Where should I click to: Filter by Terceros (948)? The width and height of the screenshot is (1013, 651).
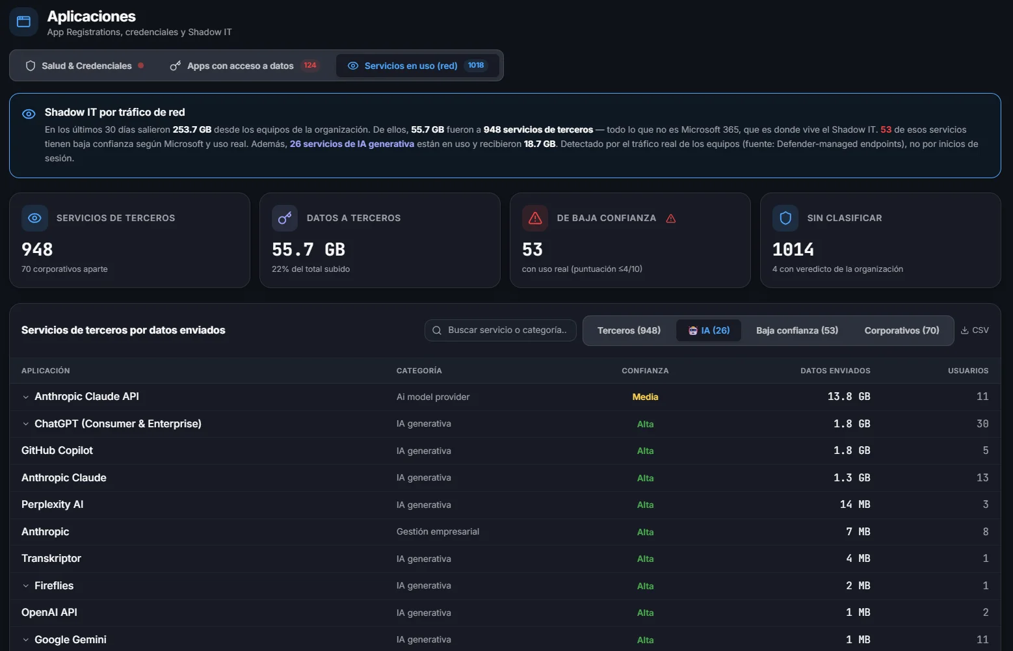click(629, 330)
